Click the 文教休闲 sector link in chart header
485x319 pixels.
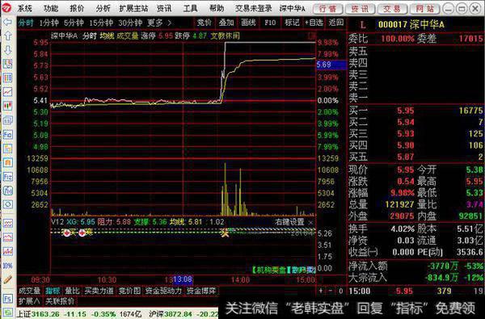[226, 36]
